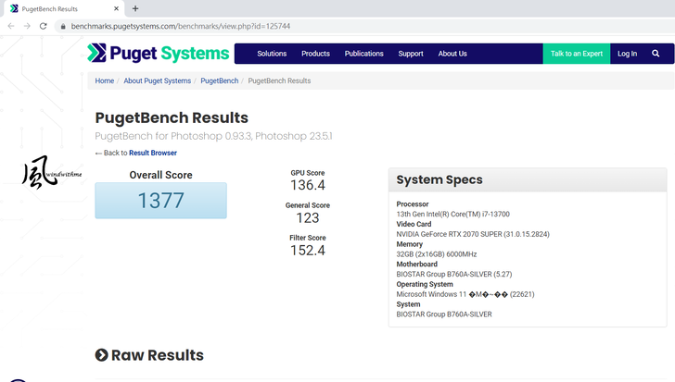Open the Solutions menu

pos(272,54)
